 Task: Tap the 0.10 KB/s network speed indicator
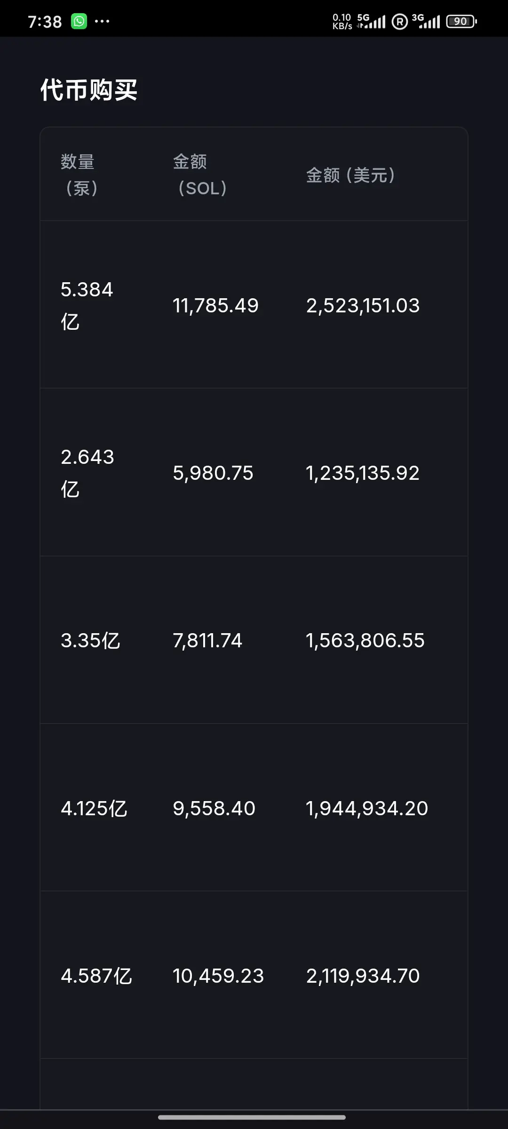pyautogui.click(x=342, y=22)
